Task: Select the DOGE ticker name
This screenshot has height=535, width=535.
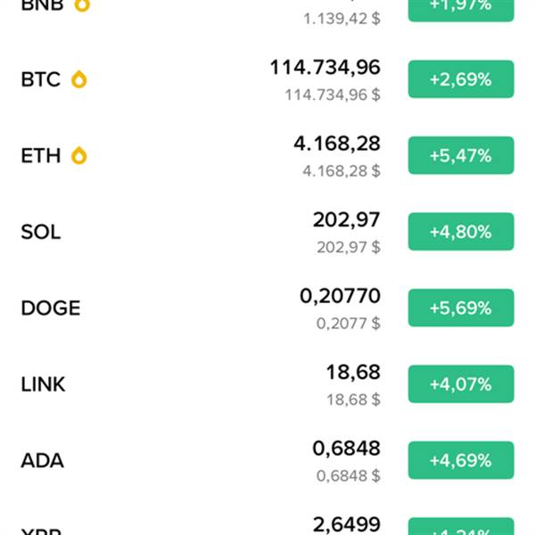Action: [x=51, y=309]
